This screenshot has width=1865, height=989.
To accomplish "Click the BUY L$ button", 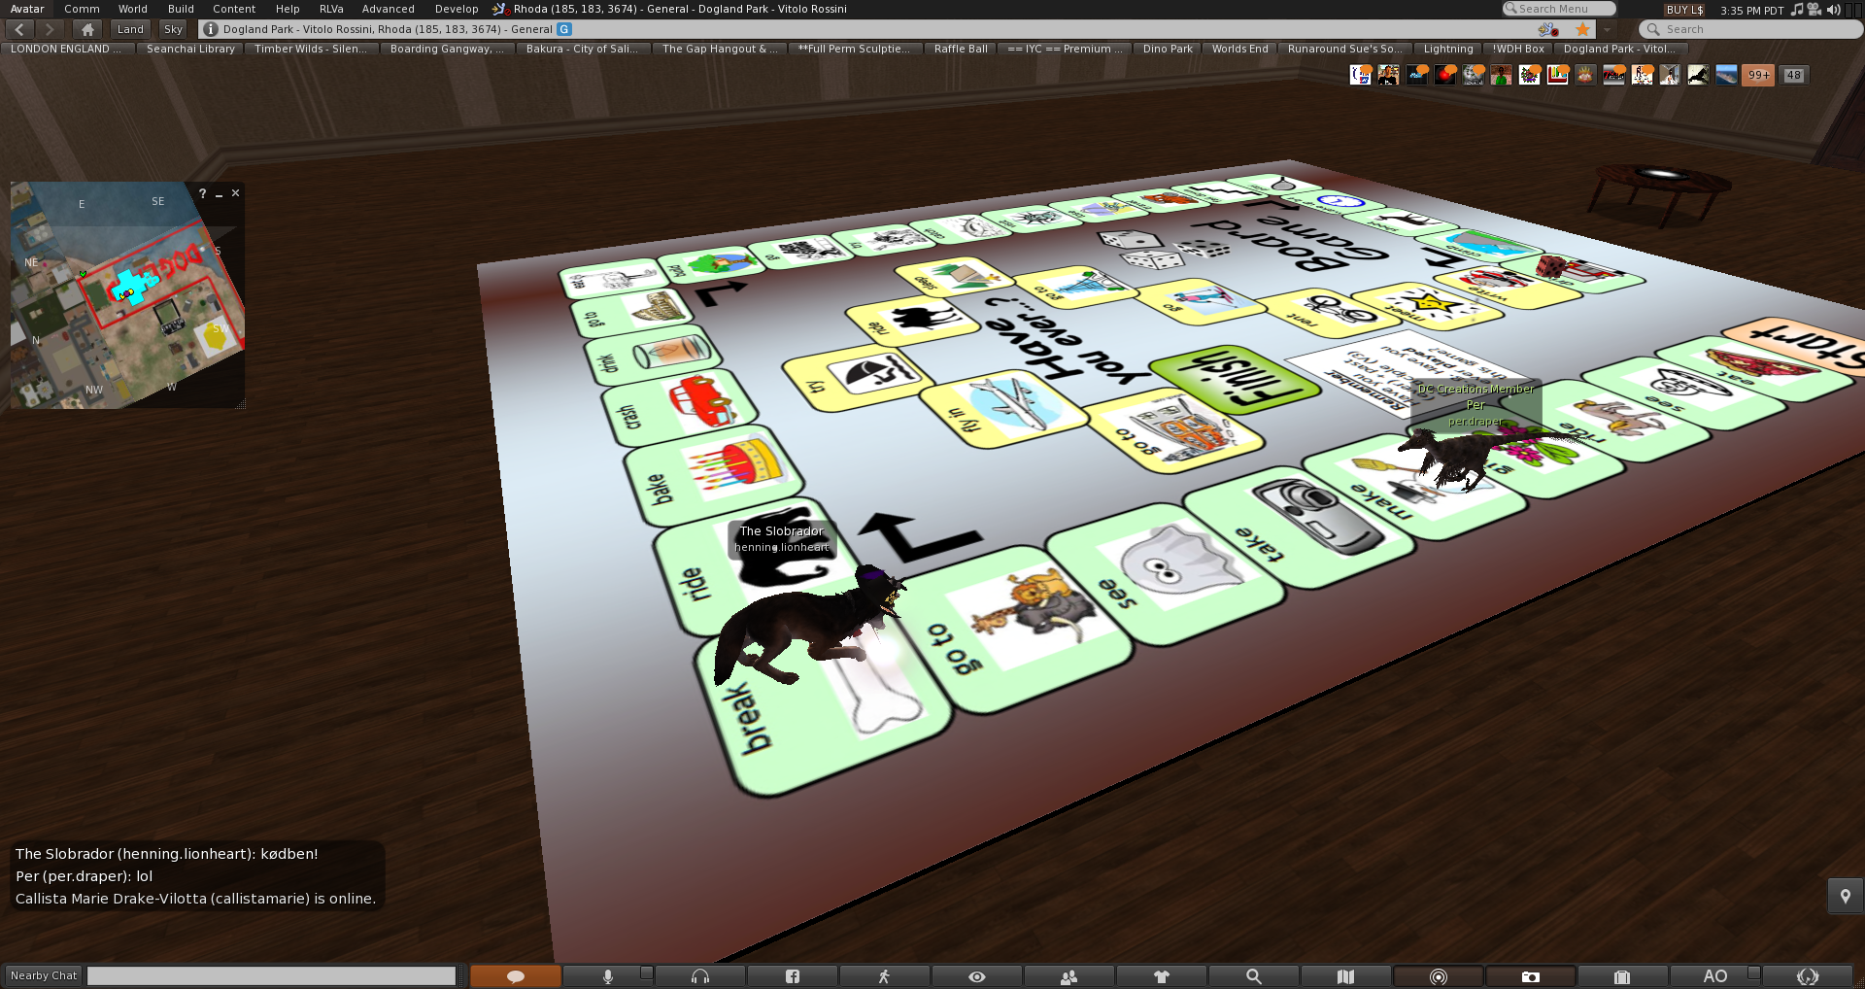I will coord(1684,10).
